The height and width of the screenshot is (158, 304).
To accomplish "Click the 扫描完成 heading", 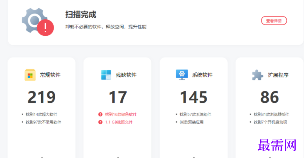I will [81, 15].
